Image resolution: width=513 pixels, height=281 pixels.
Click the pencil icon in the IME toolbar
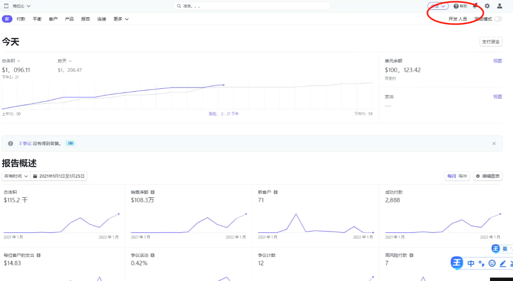point(503,263)
